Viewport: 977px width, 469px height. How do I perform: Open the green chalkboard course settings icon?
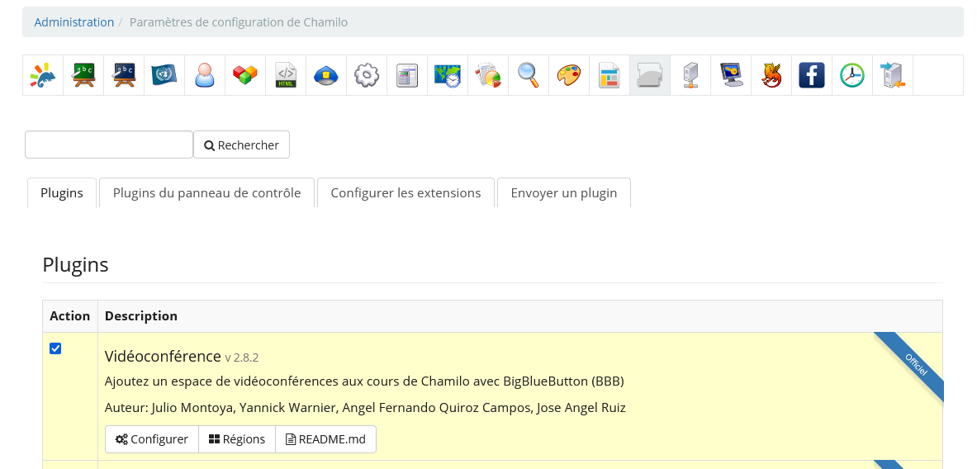click(83, 75)
